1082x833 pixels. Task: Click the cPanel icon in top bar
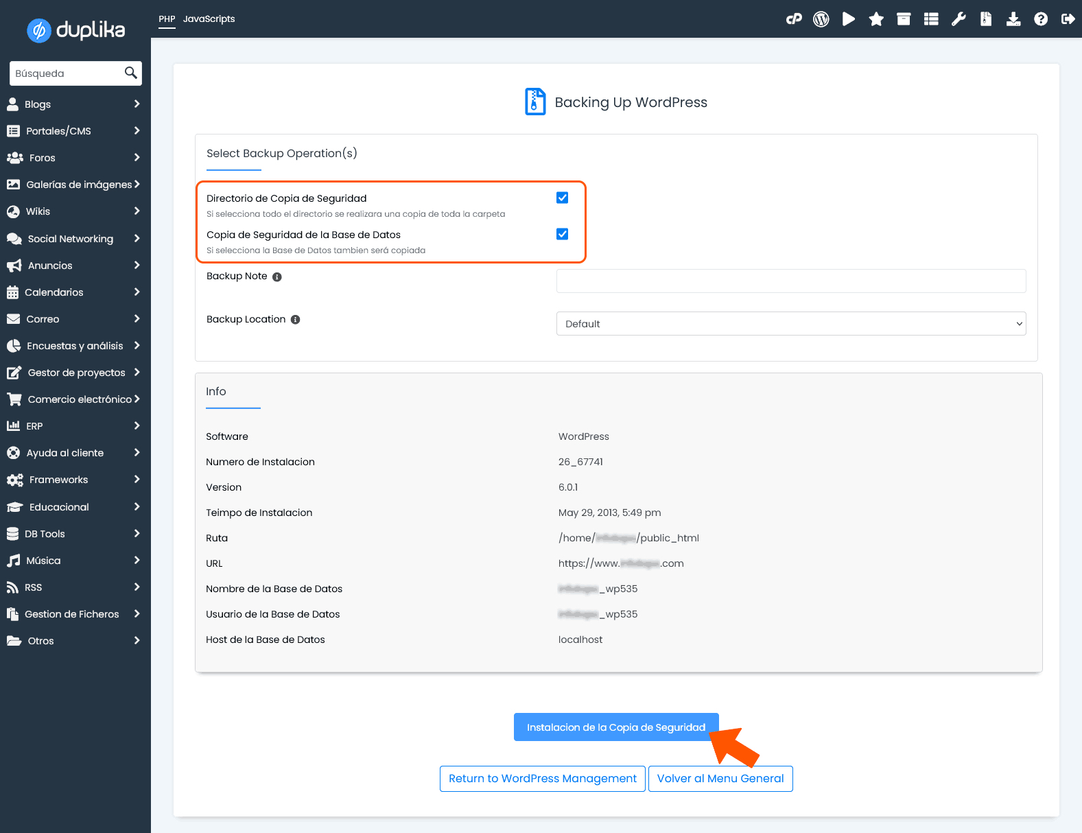(794, 19)
